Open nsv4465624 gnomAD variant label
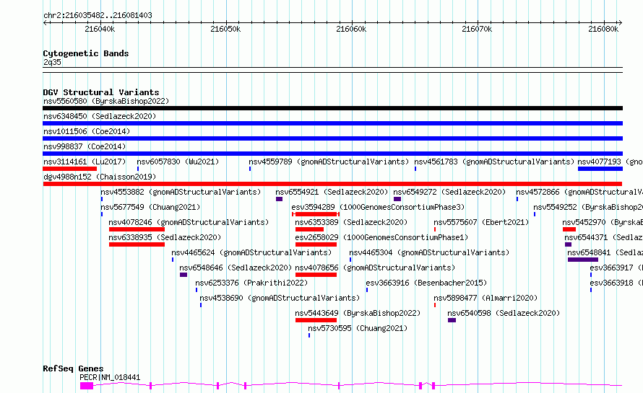The image size is (643, 393). [251, 252]
